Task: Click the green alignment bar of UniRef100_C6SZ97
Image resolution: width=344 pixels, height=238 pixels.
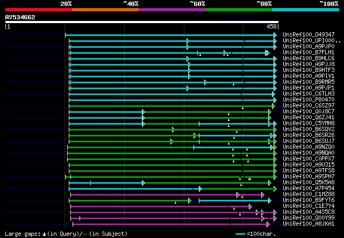Action: point(170,106)
